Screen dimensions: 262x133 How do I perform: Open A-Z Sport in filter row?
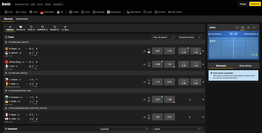click(x=65, y=28)
